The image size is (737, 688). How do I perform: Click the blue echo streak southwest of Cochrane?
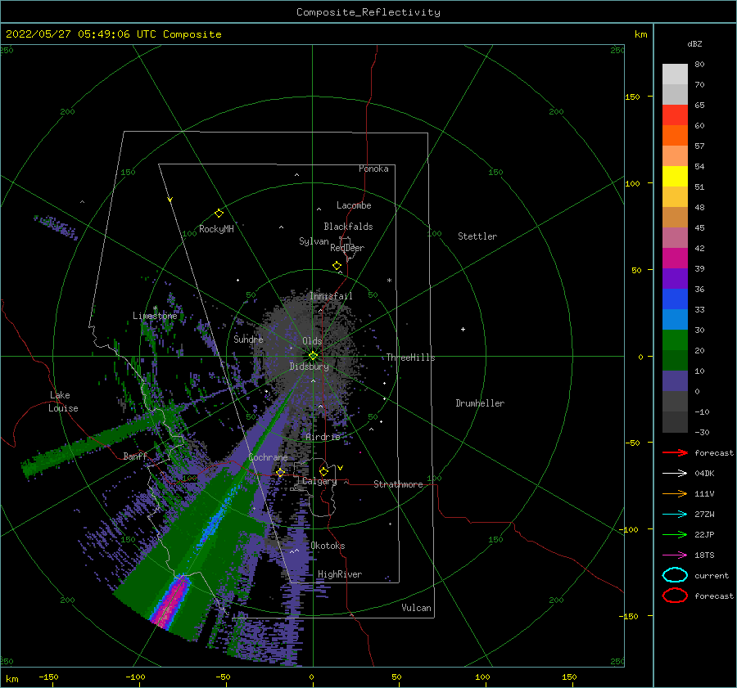214,521
